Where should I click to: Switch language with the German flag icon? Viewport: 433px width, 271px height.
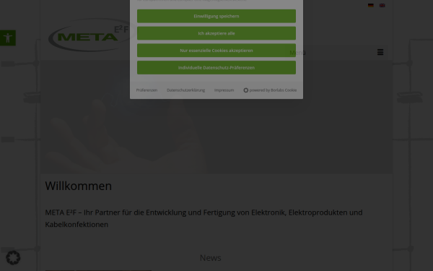[x=371, y=5]
